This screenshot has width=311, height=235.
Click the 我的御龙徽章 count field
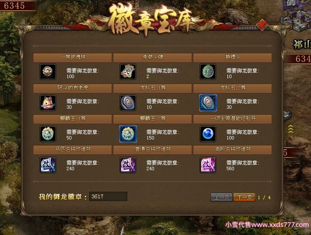(x=108, y=197)
